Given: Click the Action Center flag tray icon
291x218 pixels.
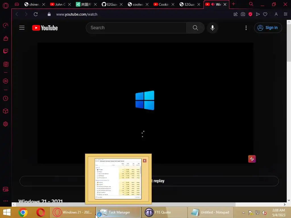Looking at the screenshot, I should 251,213.
